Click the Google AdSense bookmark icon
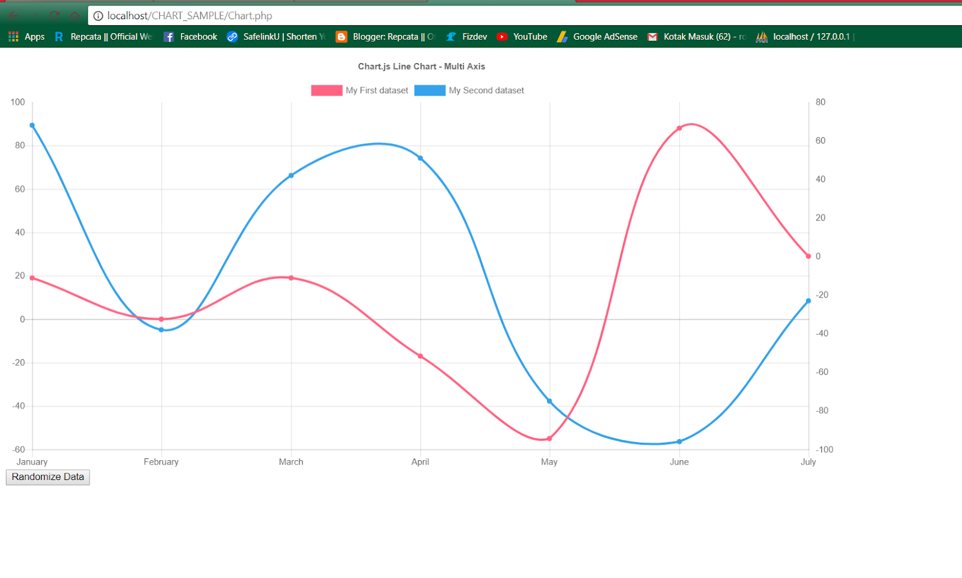The image size is (962, 578). pos(563,37)
